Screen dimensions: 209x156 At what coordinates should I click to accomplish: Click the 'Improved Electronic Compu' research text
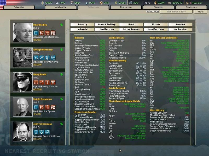[47, 136]
